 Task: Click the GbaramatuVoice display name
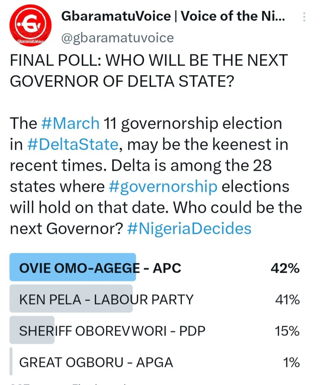coord(174,16)
